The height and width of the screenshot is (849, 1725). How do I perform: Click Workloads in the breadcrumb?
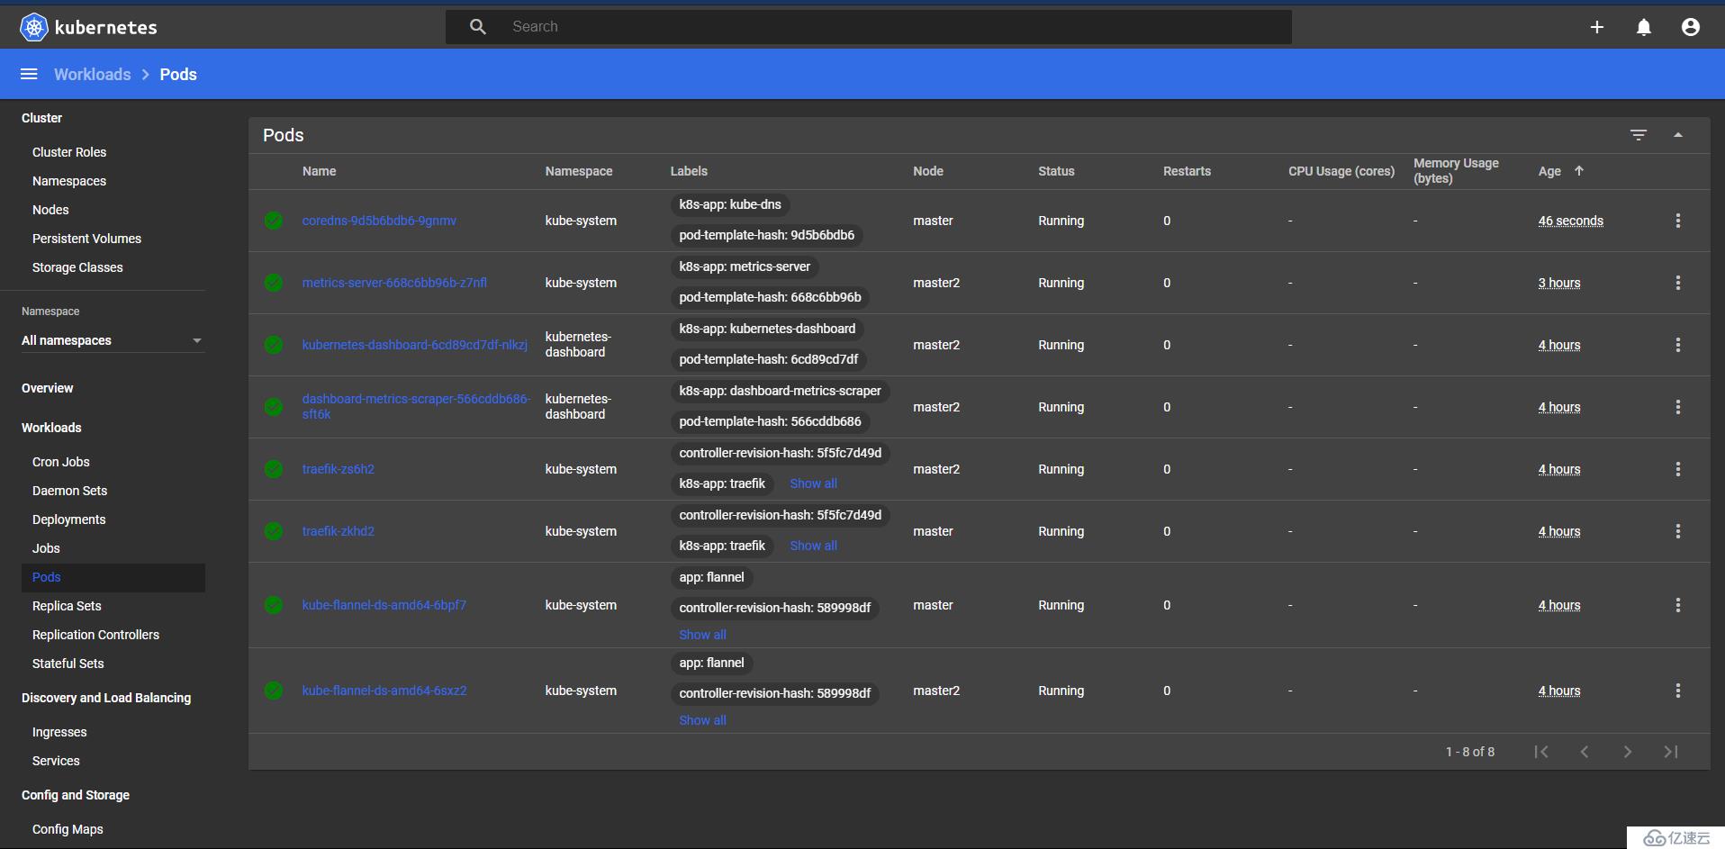pos(93,75)
